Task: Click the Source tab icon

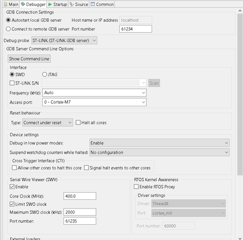Action: click(72, 4)
